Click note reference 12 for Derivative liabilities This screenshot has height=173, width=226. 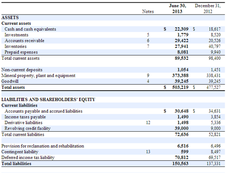[148, 123]
